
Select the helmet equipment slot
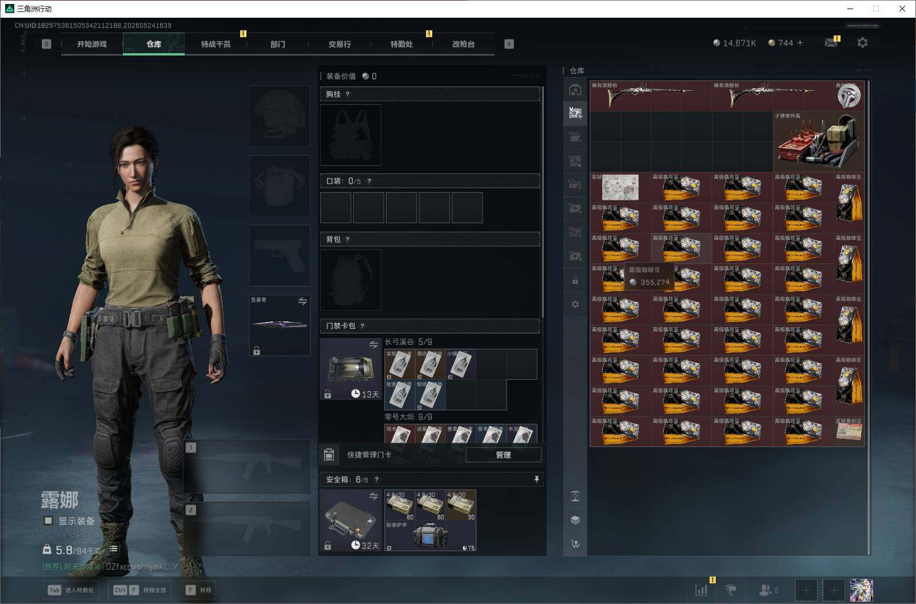click(x=280, y=116)
